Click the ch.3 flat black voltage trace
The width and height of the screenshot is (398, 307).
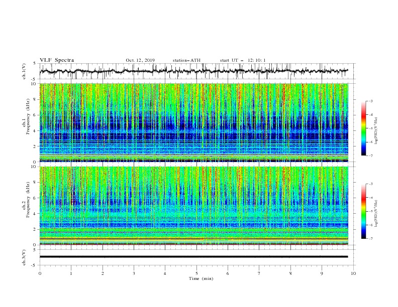pos(193,257)
